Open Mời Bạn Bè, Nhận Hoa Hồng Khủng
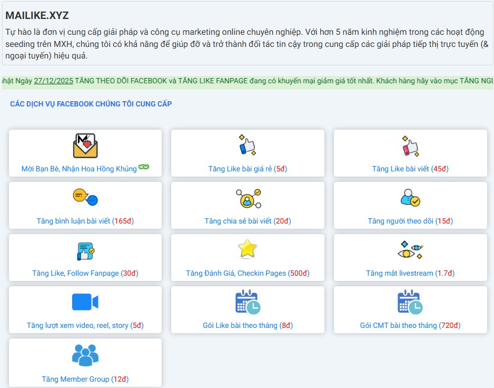 point(79,169)
